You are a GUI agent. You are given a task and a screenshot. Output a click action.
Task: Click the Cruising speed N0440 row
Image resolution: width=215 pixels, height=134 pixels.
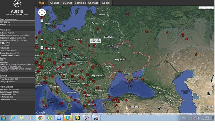[x=18, y=55]
